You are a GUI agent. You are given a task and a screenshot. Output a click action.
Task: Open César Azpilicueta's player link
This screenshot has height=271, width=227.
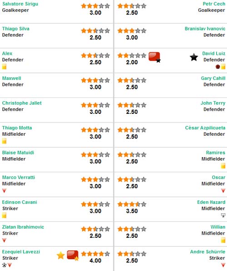205,128
